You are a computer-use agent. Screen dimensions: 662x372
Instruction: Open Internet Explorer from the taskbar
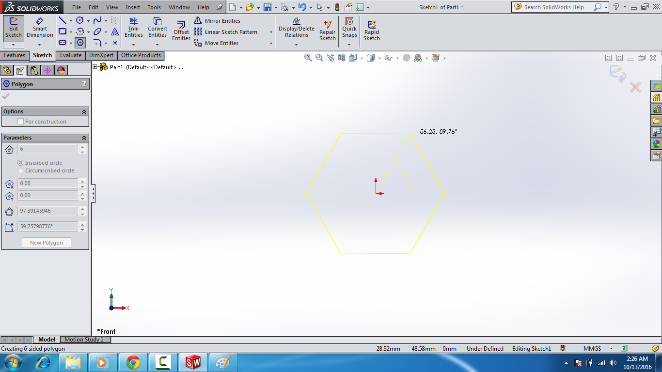point(43,362)
